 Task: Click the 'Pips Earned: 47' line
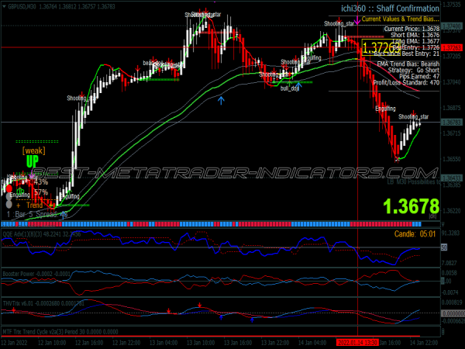(419, 76)
